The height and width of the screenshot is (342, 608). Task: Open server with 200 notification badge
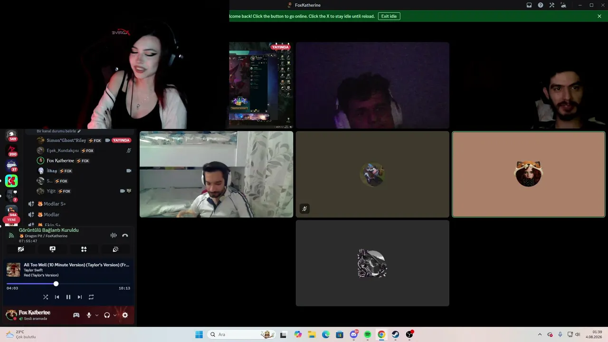point(11,151)
